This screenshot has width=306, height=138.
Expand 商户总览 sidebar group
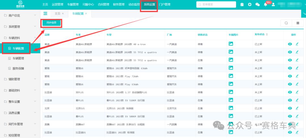(x=20, y=15)
